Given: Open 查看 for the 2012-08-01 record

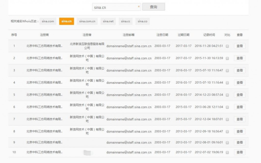Looking at the screenshot, I should coord(240,142).
